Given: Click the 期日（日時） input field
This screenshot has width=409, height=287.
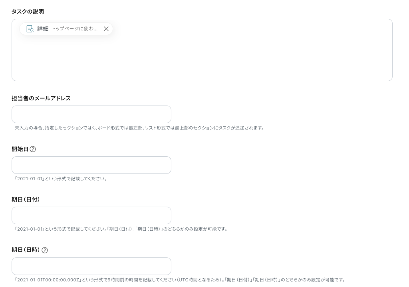Looking at the screenshot, I should [91, 266].
